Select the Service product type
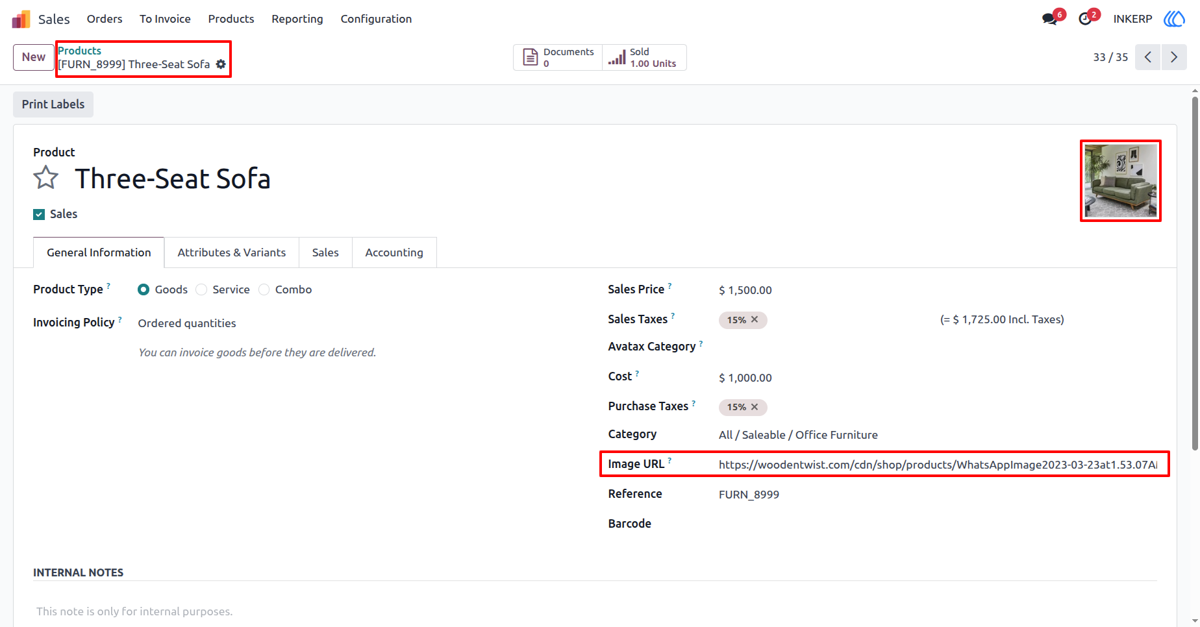 (x=201, y=289)
